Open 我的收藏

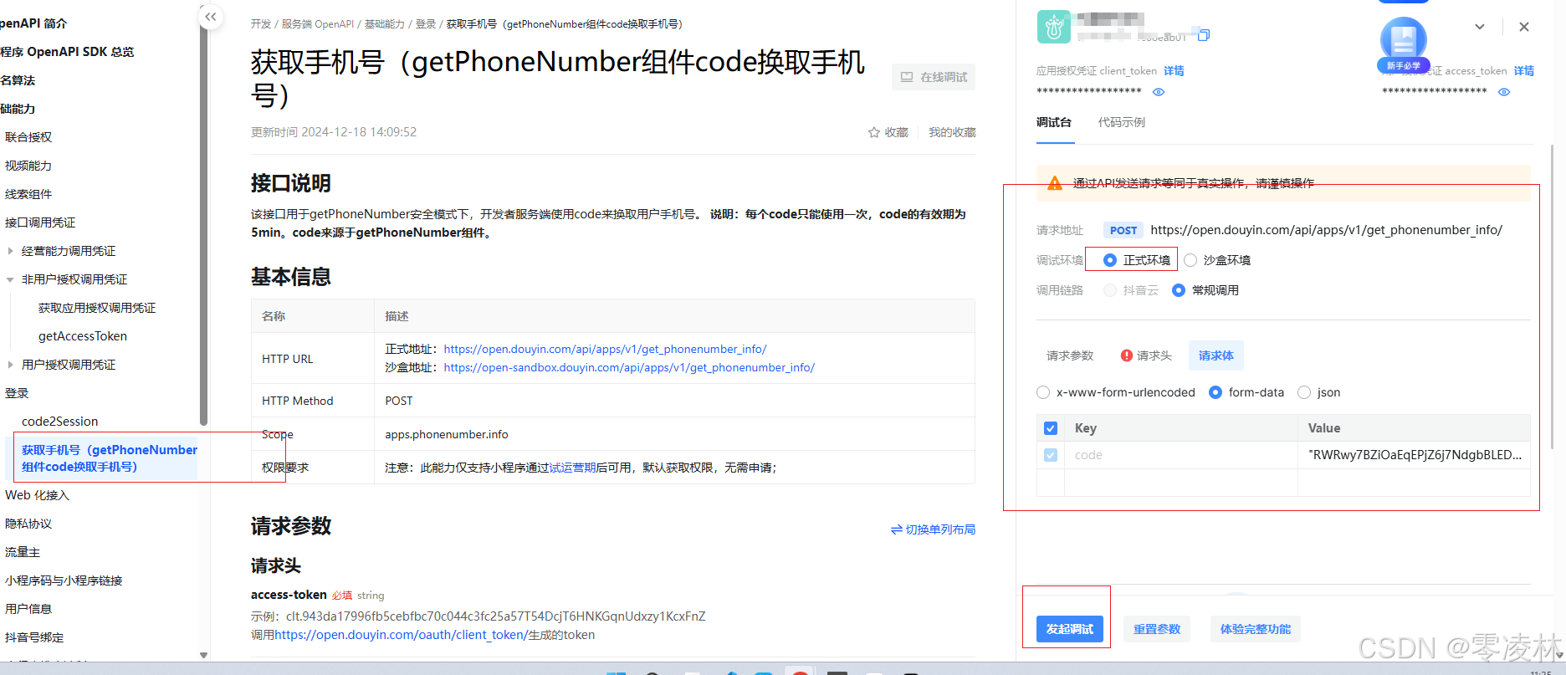click(952, 132)
